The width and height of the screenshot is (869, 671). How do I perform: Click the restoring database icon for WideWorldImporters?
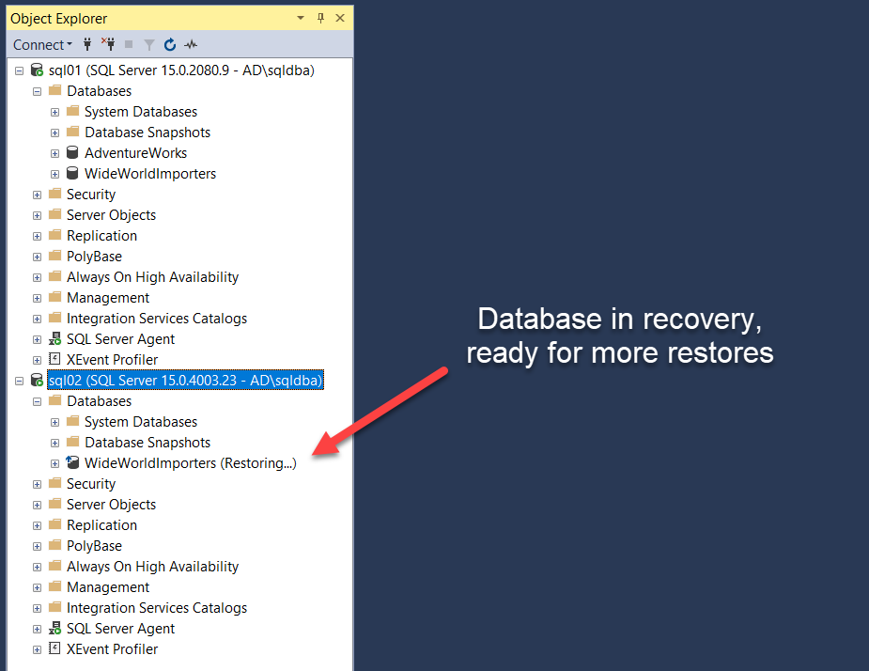72,462
